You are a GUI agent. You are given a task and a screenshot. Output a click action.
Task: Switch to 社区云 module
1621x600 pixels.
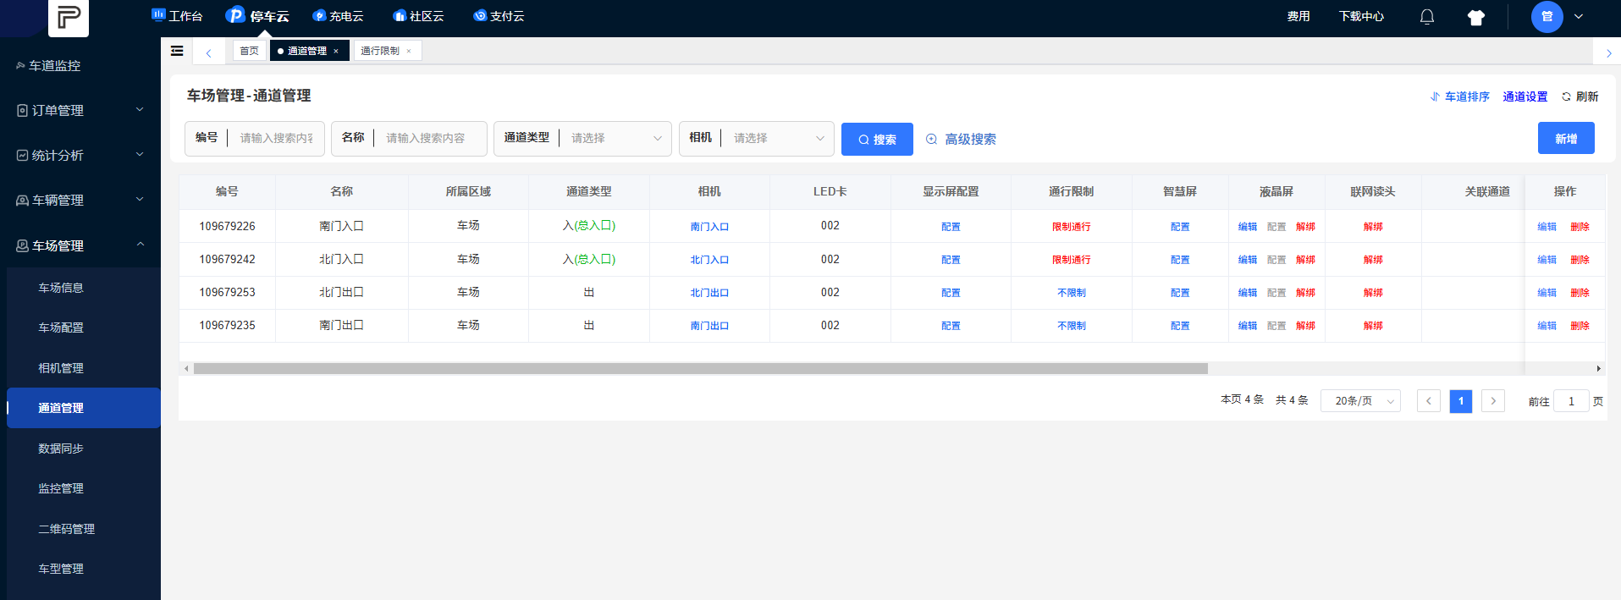pos(418,16)
